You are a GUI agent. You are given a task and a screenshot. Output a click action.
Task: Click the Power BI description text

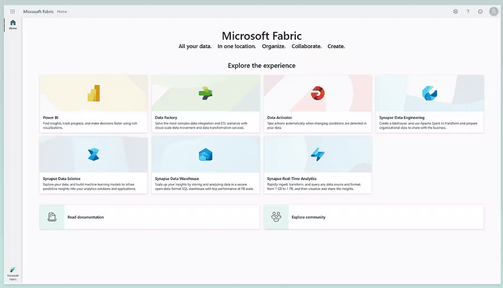90,126
